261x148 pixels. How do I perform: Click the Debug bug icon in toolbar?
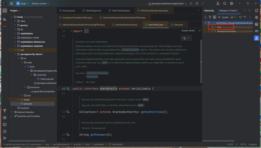(197, 4)
